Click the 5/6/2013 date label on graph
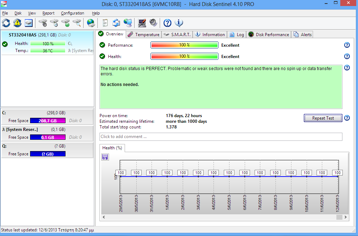This screenshot has width=358, height=236. tap(229, 202)
